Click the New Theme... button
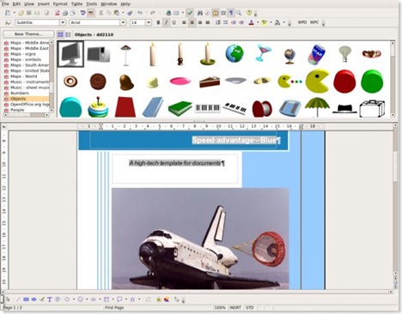 point(28,34)
